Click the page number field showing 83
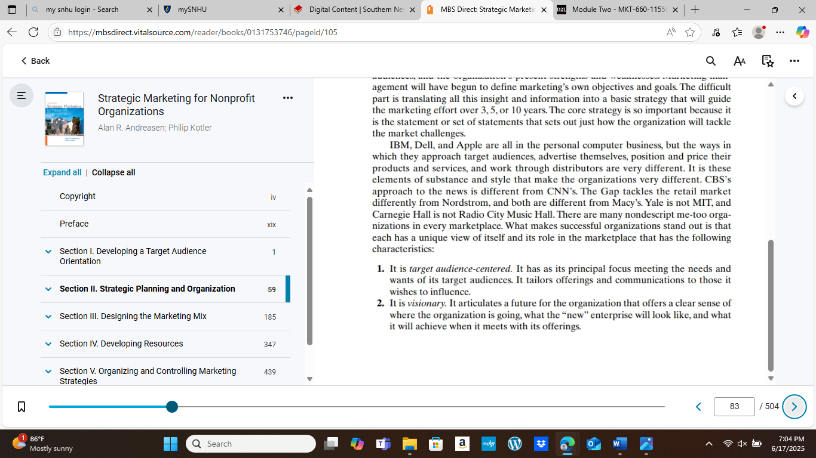Screen dimensions: 816x458 (734, 407)
